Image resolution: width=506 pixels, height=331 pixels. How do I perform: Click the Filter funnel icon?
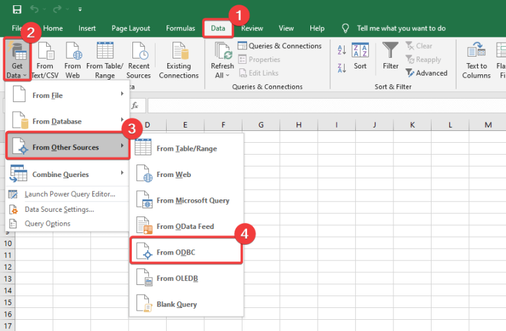coord(391,51)
